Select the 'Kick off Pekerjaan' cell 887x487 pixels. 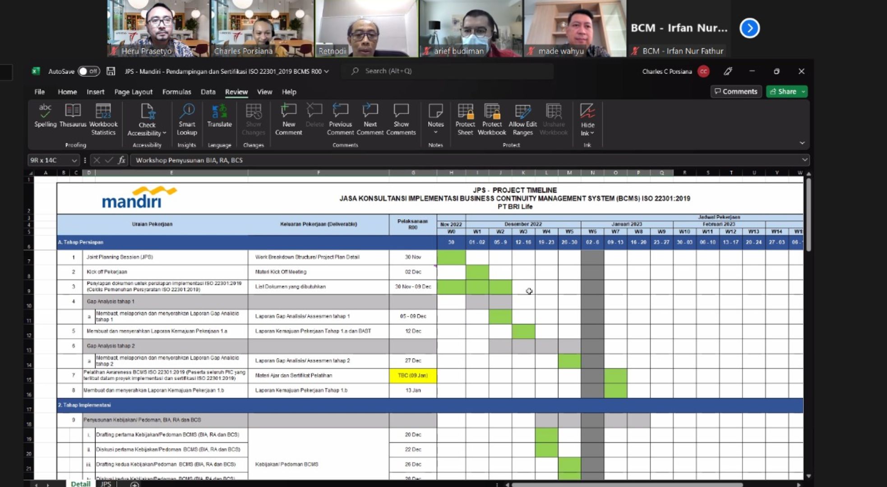pos(165,272)
